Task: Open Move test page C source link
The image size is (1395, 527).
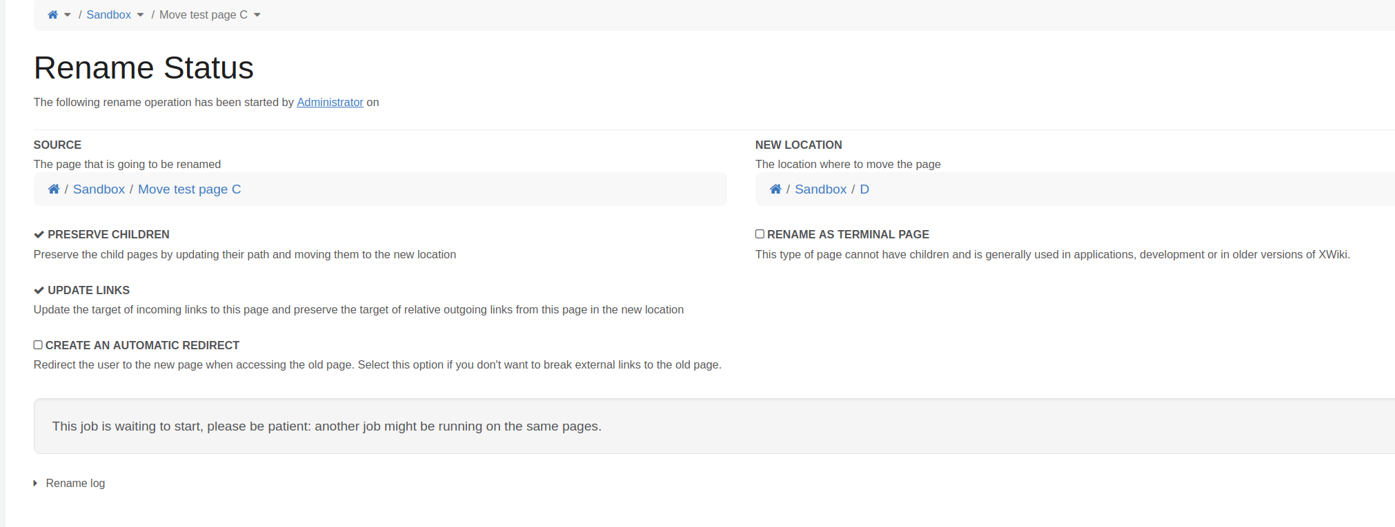Action: coord(189,189)
